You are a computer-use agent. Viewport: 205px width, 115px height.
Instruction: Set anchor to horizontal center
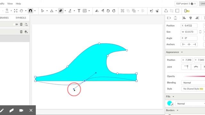[x=189, y=44]
